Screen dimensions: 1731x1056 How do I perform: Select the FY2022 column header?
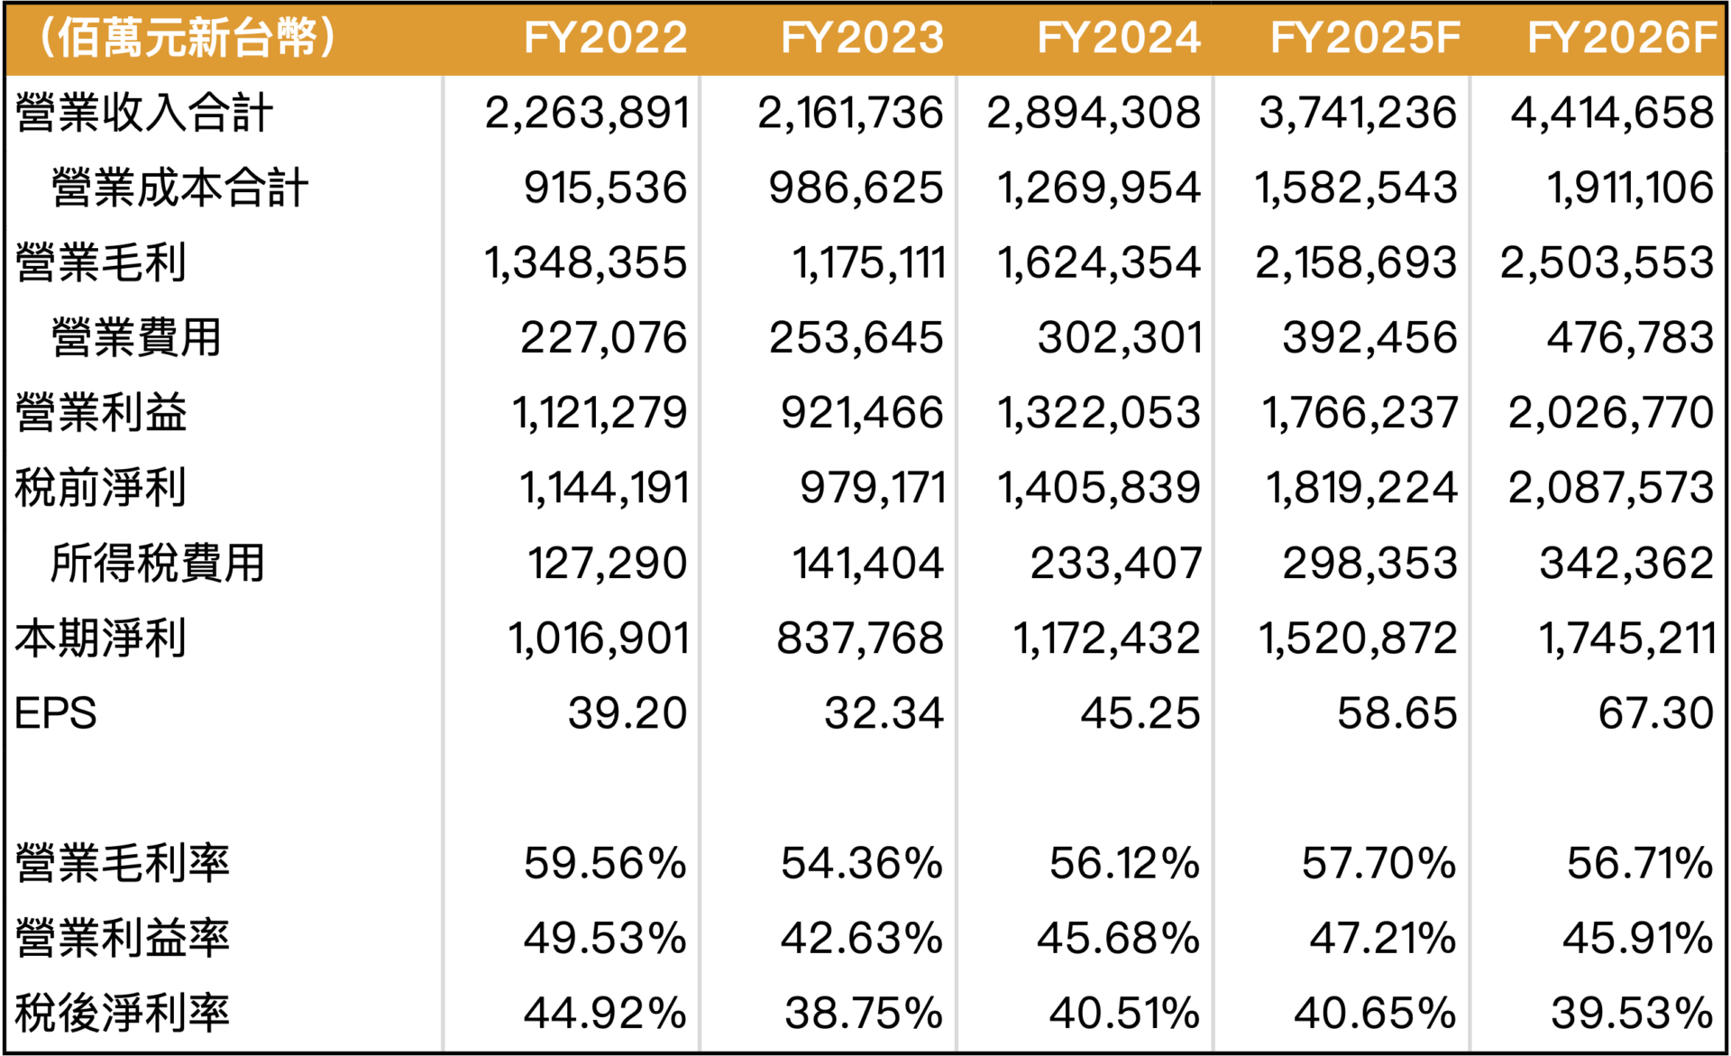click(x=605, y=38)
